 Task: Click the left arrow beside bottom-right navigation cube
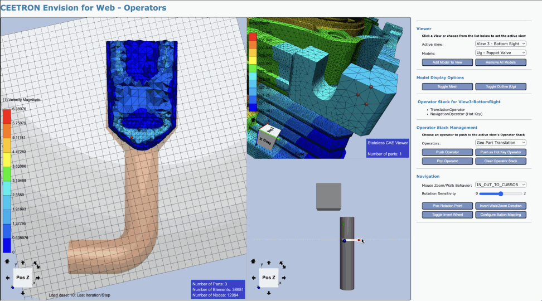coord(253,278)
